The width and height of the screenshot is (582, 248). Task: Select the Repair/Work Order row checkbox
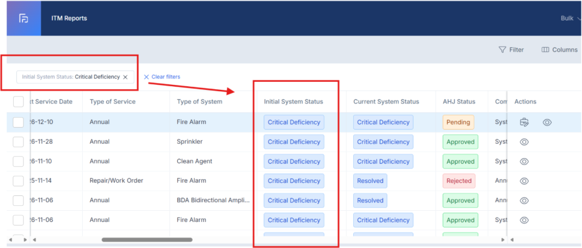[x=19, y=181]
